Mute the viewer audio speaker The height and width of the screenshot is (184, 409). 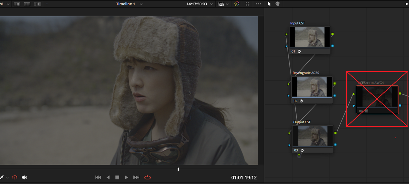[x=24, y=177]
